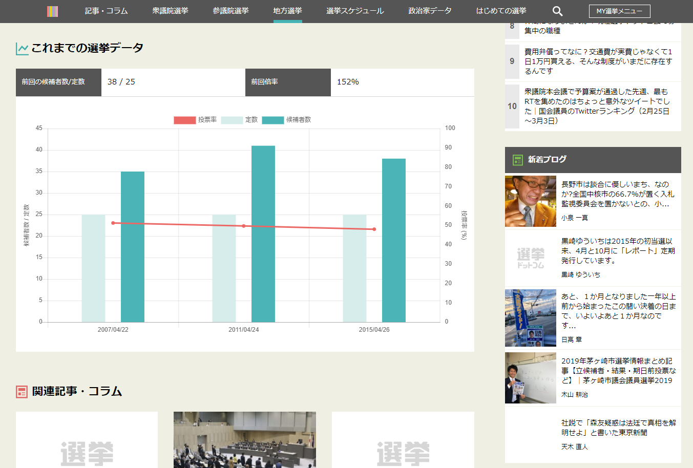Open rank 9 article about 費用弁償
This screenshot has height=468, width=693.
[598, 61]
